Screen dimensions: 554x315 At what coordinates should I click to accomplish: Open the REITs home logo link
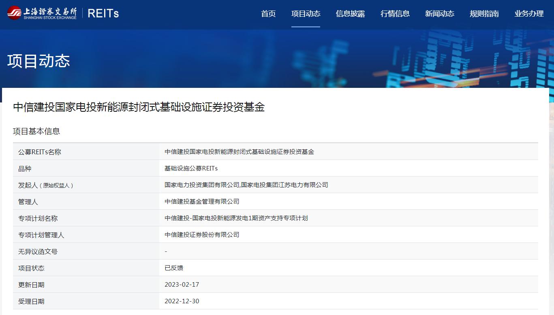pos(103,13)
